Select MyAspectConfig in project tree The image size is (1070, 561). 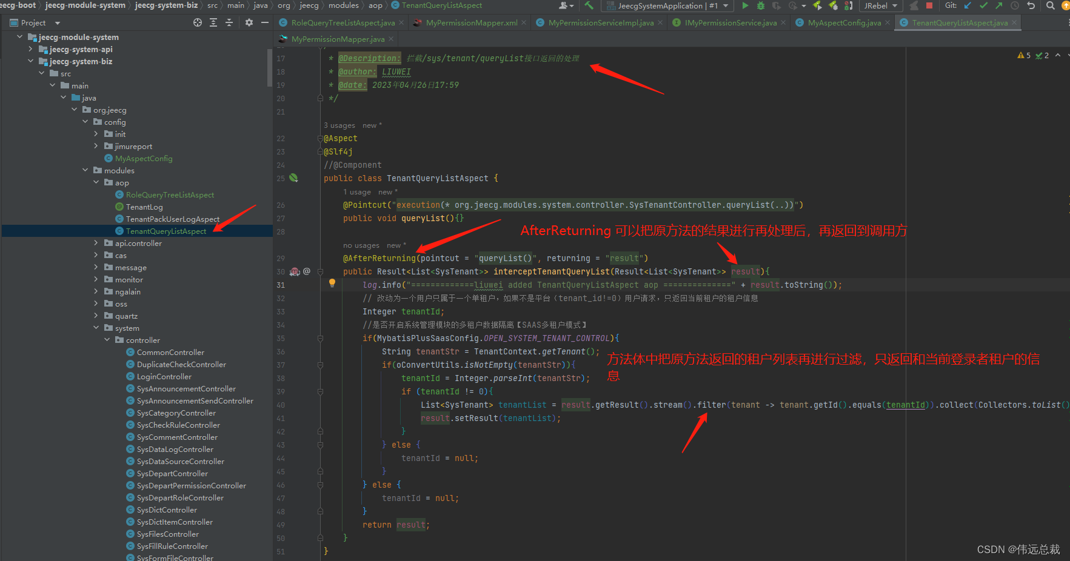pyautogui.click(x=144, y=158)
